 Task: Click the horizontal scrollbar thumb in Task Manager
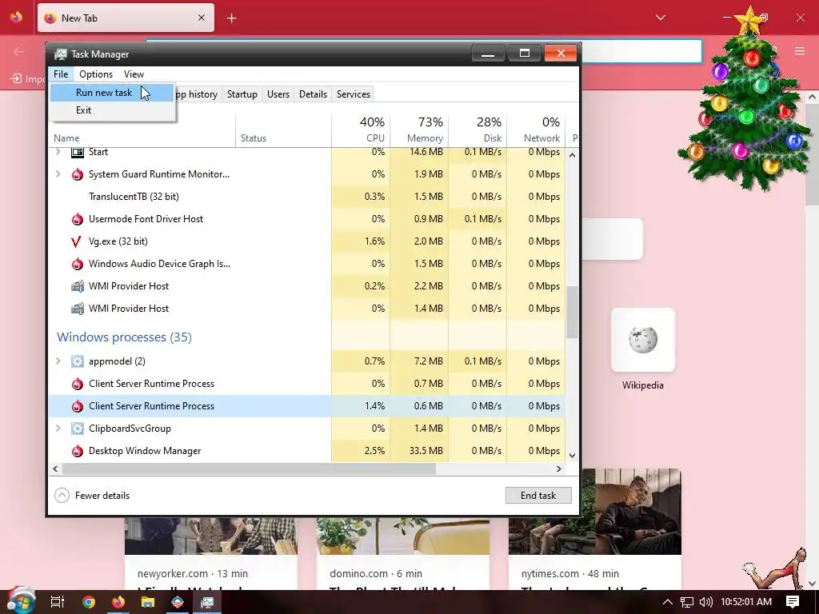(249, 468)
